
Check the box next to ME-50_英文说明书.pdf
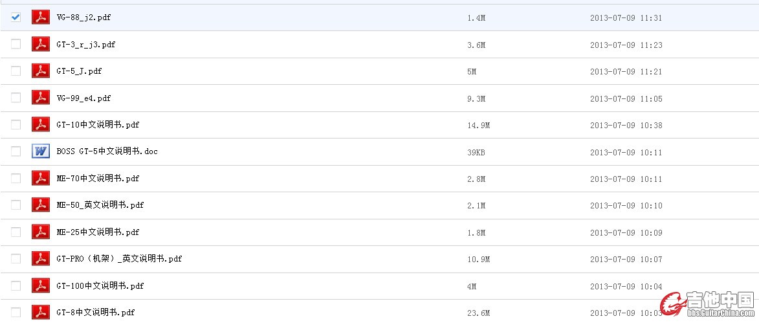point(16,205)
